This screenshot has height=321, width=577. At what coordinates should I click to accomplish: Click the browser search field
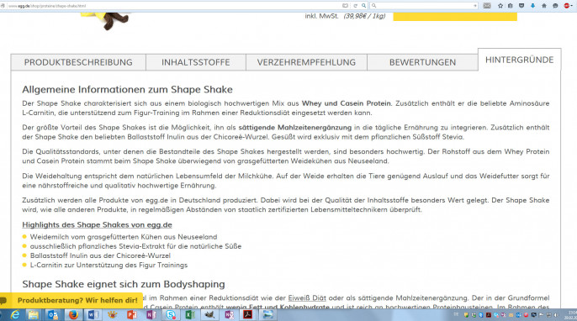pyautogui.click(x=423, y=6)
